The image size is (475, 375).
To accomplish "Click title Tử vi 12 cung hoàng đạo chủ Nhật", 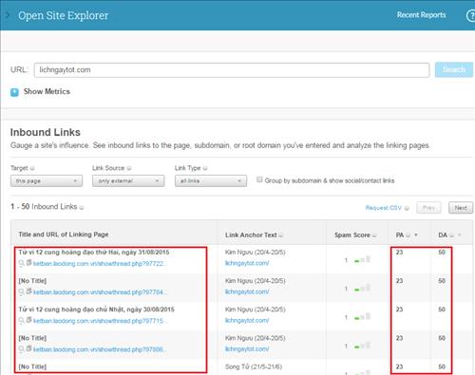I will pyautogui.click(x=96, y=309).
